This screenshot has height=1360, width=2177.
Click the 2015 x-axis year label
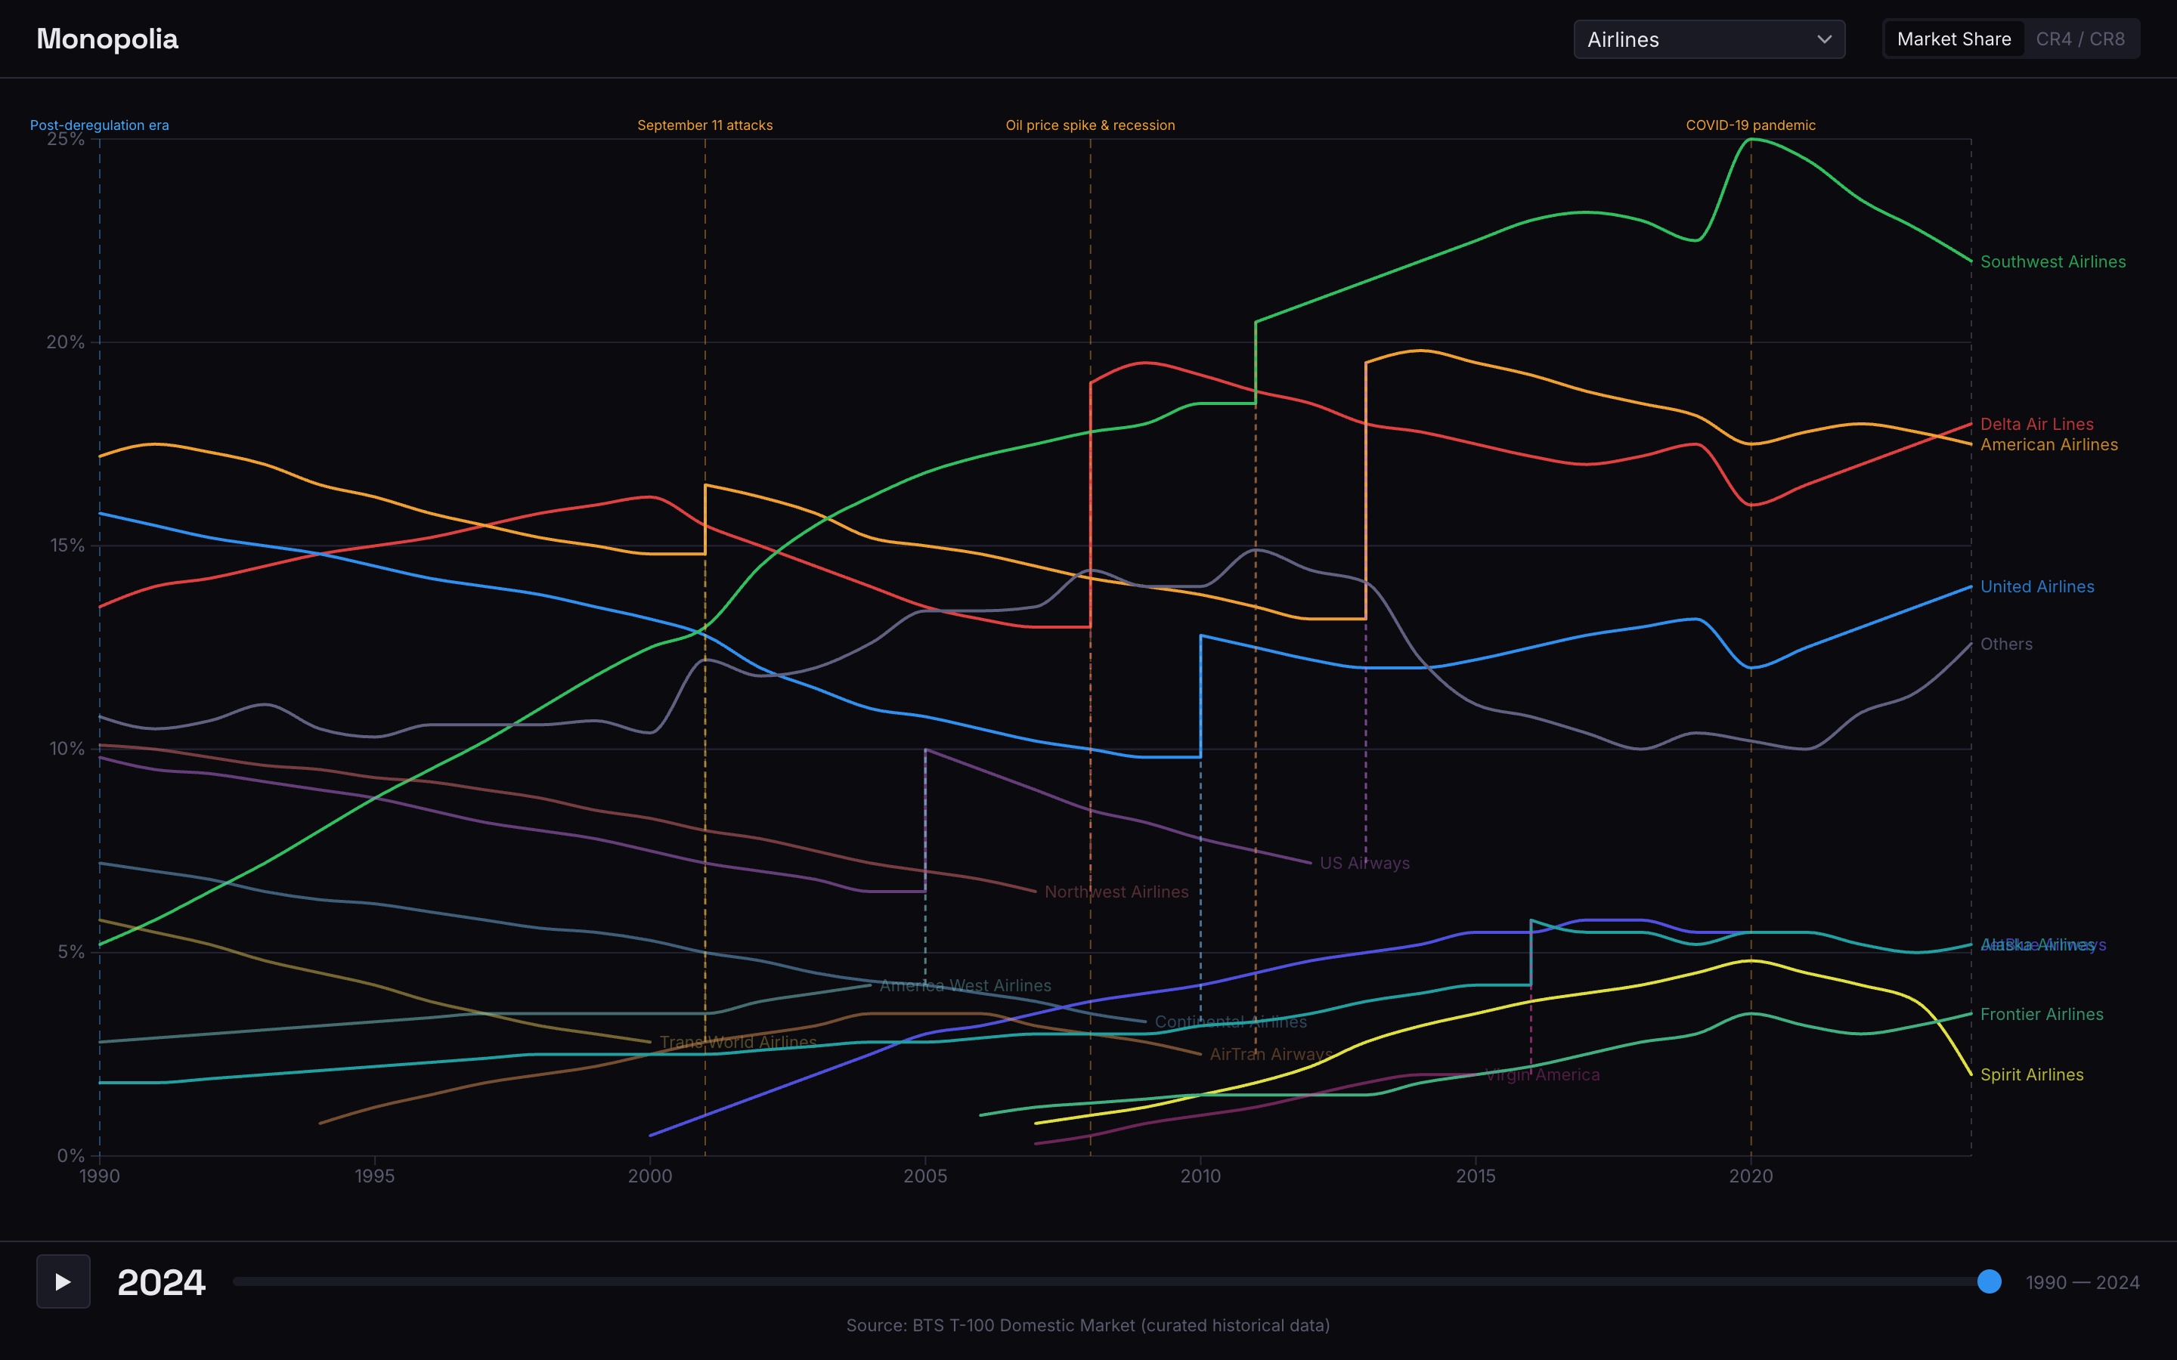1476,1176
